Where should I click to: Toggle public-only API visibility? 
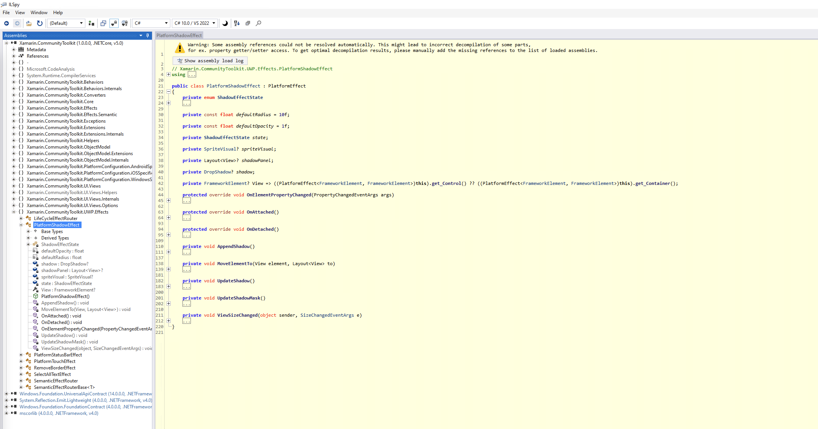[114, 23]
